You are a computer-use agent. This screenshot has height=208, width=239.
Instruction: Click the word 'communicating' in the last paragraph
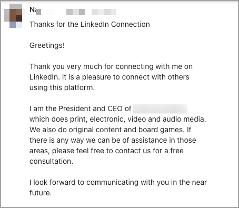[x=113, y=182]
